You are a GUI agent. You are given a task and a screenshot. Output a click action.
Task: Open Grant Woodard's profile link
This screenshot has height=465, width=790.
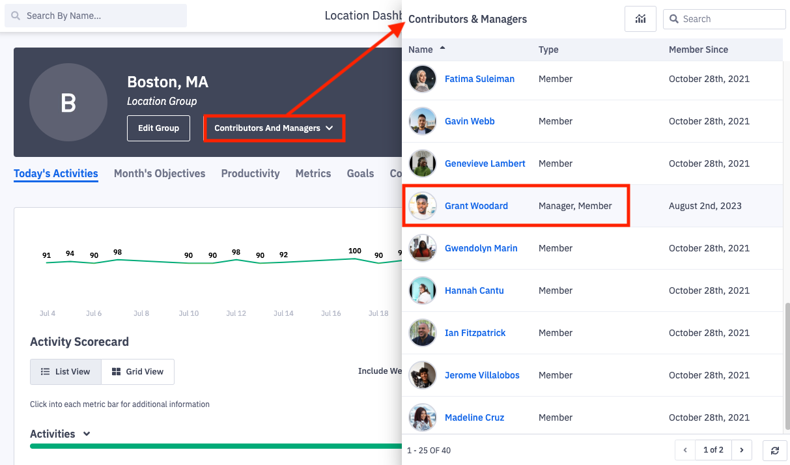(476, 206)
